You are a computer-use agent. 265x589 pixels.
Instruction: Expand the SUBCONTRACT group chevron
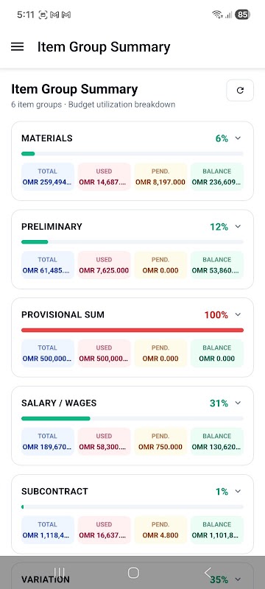(x=238, y=491)
